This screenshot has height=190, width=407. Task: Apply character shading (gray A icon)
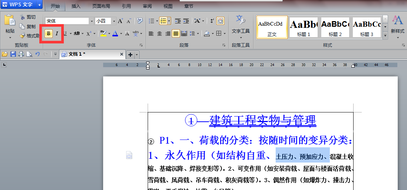point(127,33)
